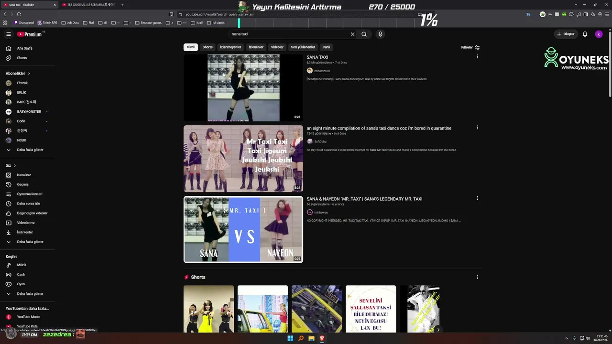Open the Shanapanel bookmark
The image size is (612, 344).
click(x=24, y=22)
